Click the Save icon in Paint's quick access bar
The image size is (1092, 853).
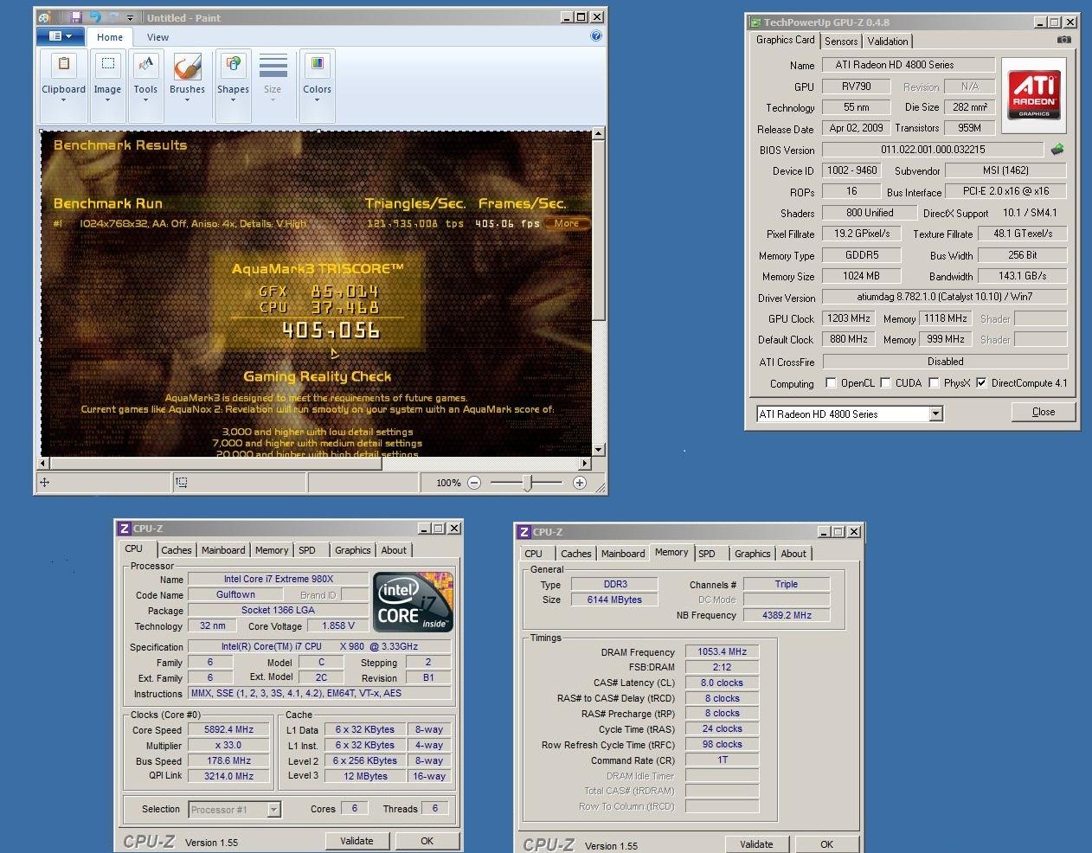pos(75,17)
